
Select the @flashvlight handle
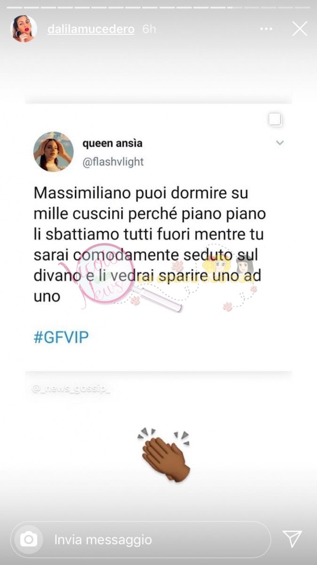pos(113,162)
